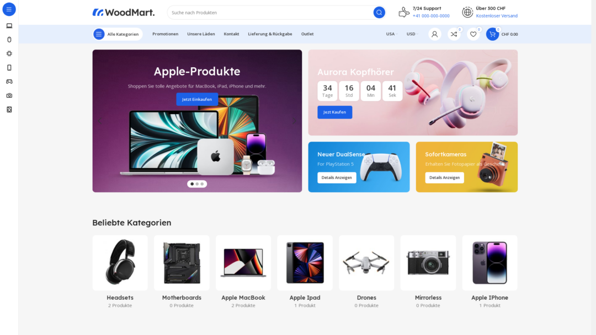The width and height of the screenshot is (596, 335).
Task: Expand the USA country dropdown
Action: tap(391, 34)
